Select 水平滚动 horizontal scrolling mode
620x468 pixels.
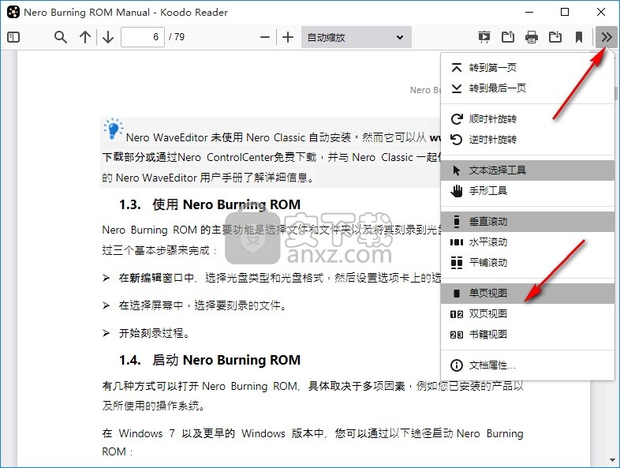[x=528, y=242]
